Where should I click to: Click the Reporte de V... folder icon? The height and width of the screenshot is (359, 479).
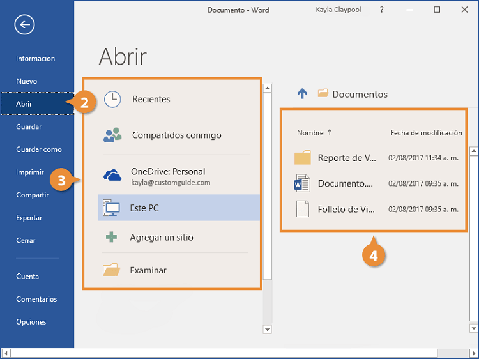303,157
